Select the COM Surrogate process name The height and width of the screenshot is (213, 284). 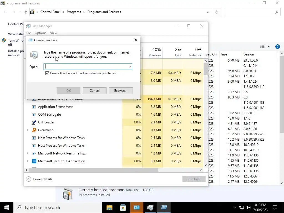(49, 115)
